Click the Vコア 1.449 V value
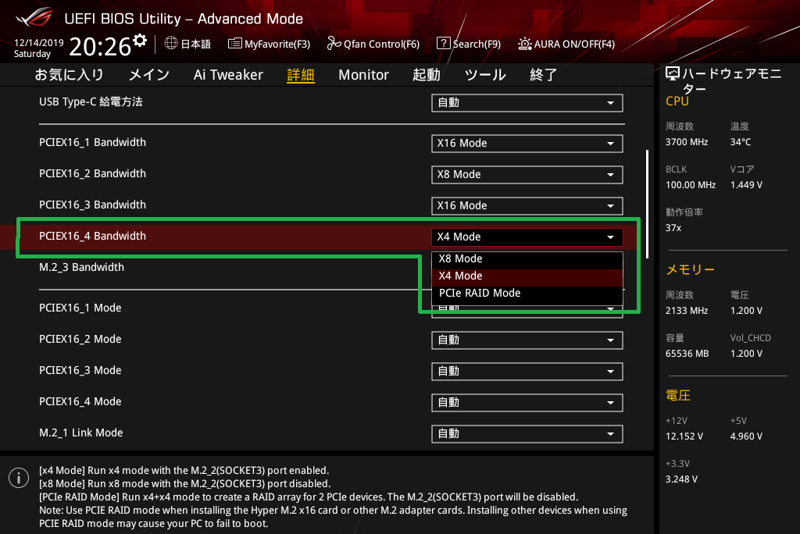This screenshot has width=800, height=534. (746, 184)
